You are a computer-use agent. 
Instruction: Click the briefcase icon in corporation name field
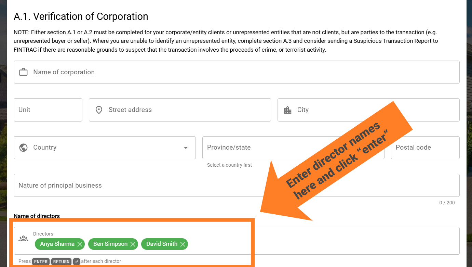click(x=23, y=72)
